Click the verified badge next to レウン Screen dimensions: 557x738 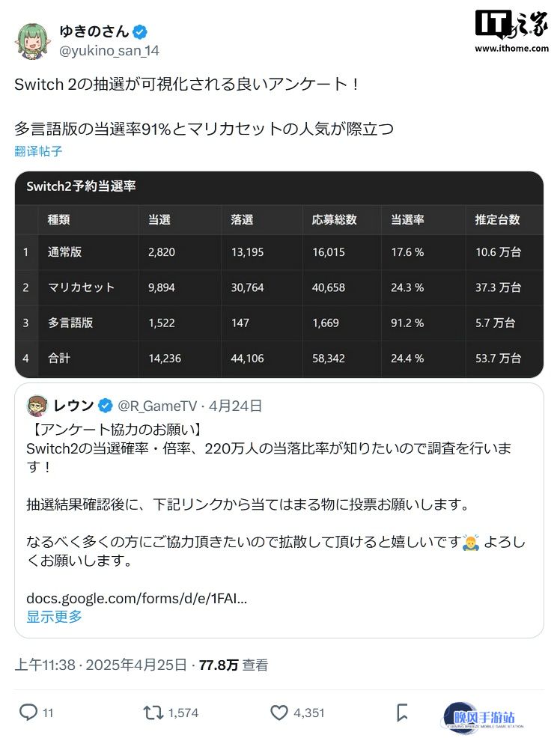click(x=106, y=406)
